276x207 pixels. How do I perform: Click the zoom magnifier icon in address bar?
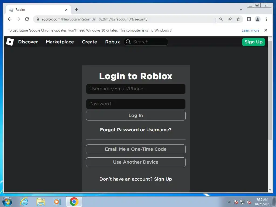221,19
